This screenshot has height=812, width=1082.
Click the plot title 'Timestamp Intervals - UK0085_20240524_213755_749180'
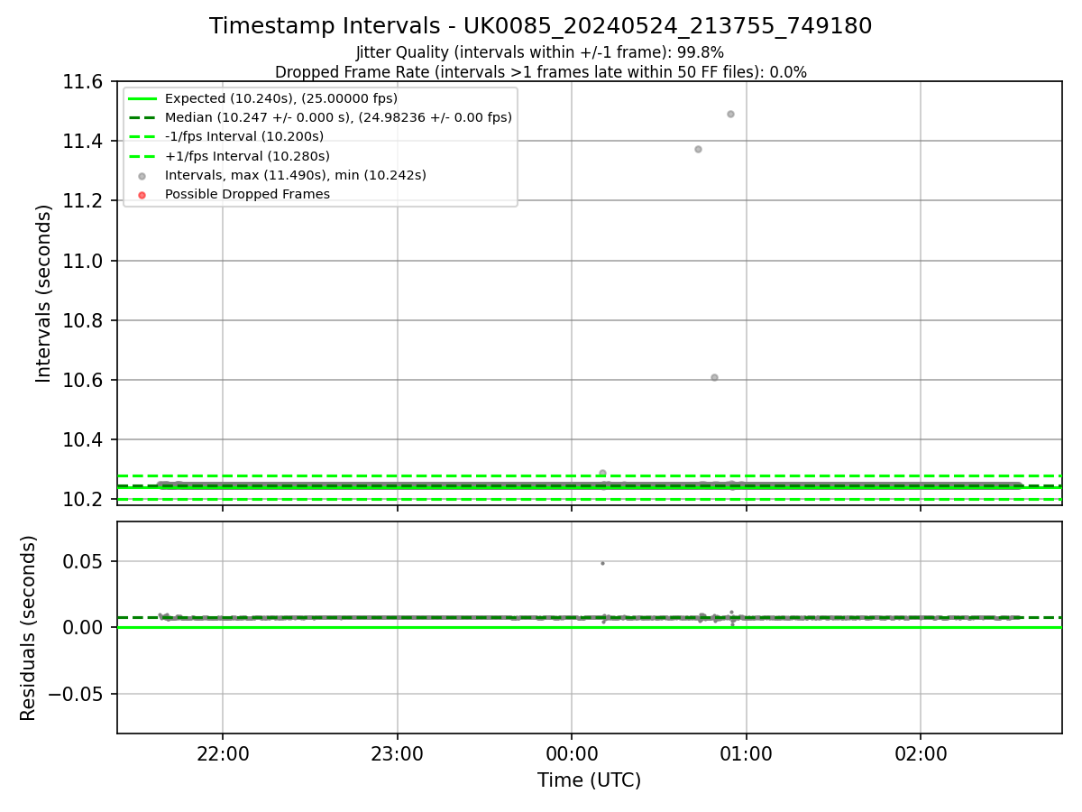tap(541, 26)
